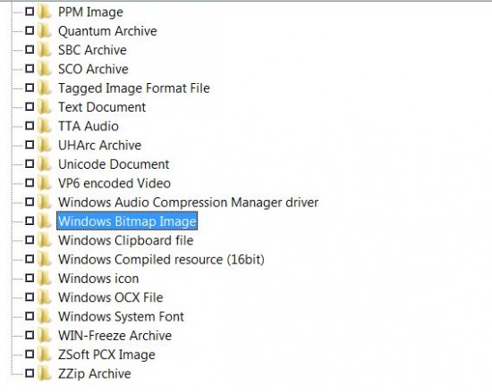Image resolution: width=492 pixels, height=392 pixels.
Task: Click the WIN-Freeze Archive folder icon
Action: pos(44,336)
